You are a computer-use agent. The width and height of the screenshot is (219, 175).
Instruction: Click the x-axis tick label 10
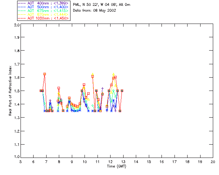[85, 162]
